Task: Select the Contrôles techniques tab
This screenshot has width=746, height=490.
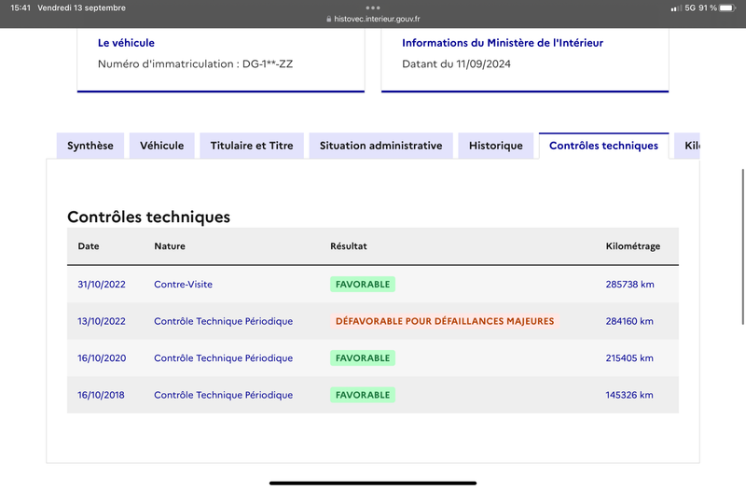Action: tap(603, 146)
